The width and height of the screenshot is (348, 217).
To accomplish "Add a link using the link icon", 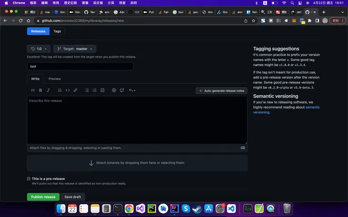I will (x=75, y=90).
